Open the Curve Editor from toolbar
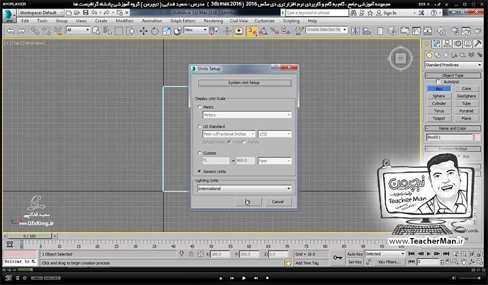The image size is (488, 285). pos(416,31)
